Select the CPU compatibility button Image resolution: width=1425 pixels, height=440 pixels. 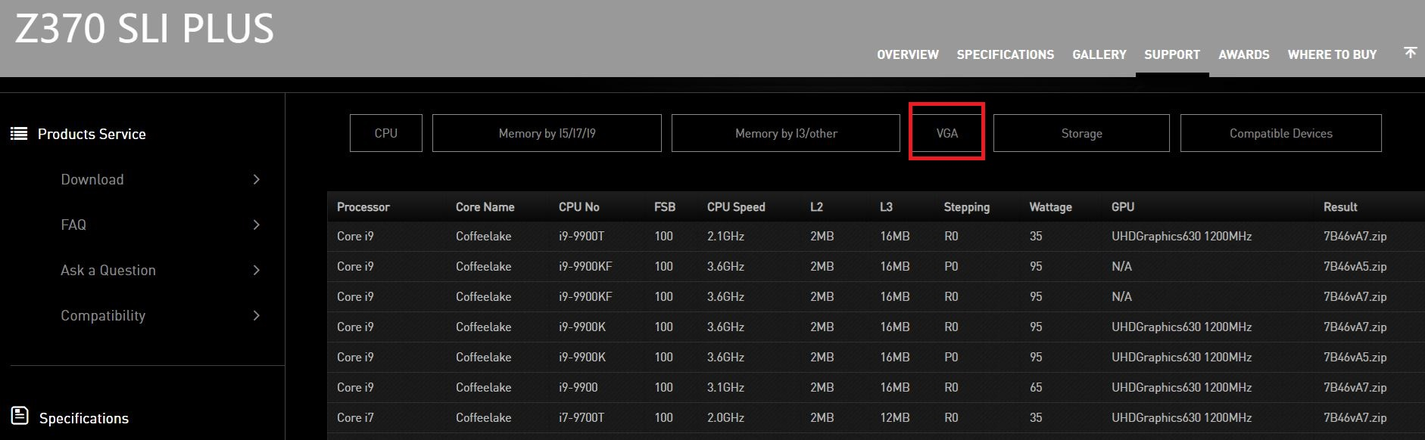point(385,133)
